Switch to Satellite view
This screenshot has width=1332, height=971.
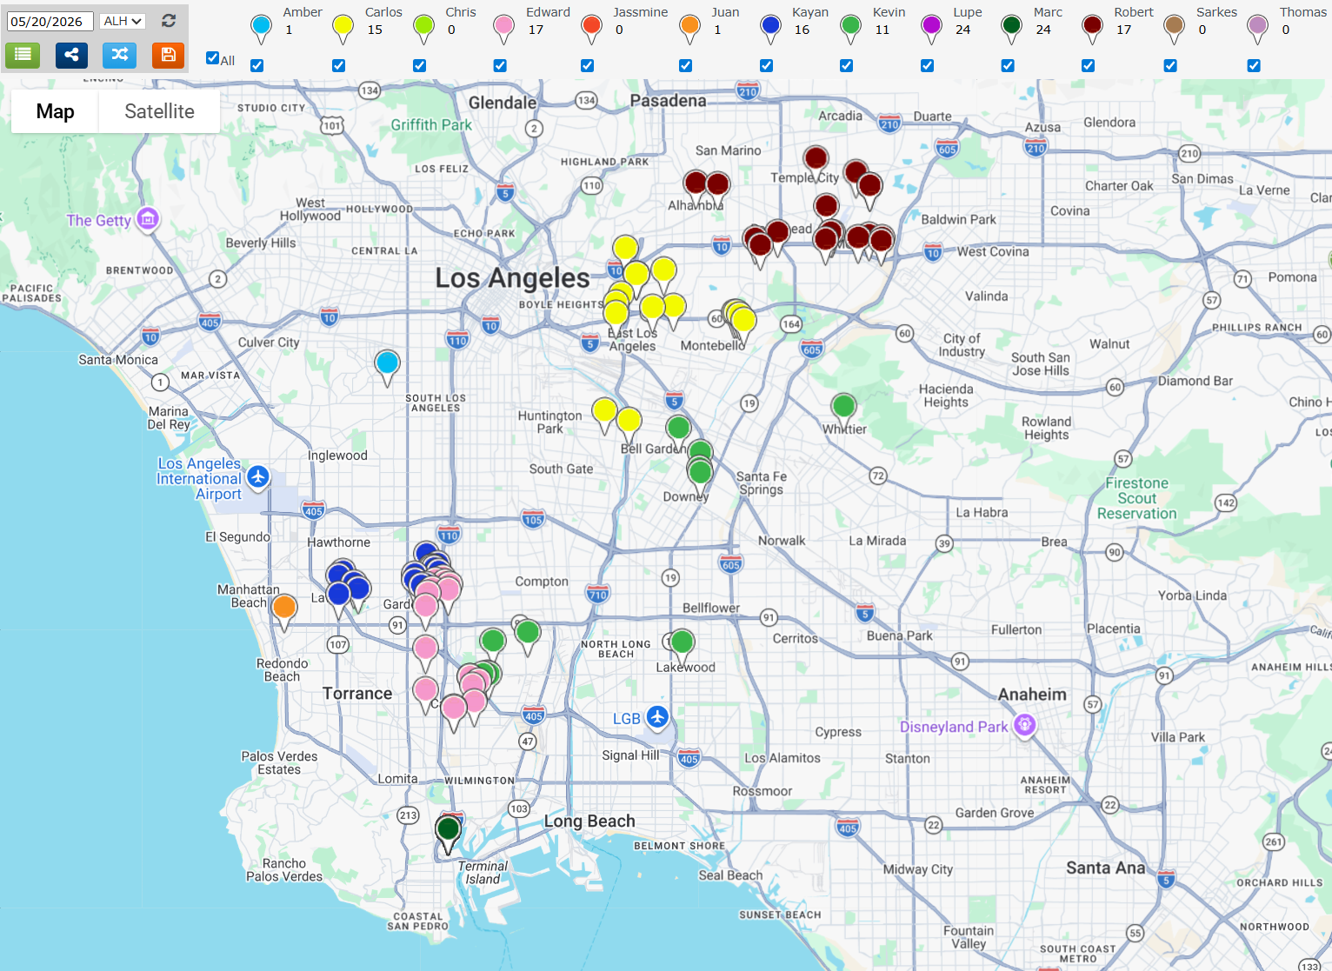click(159, 111)
